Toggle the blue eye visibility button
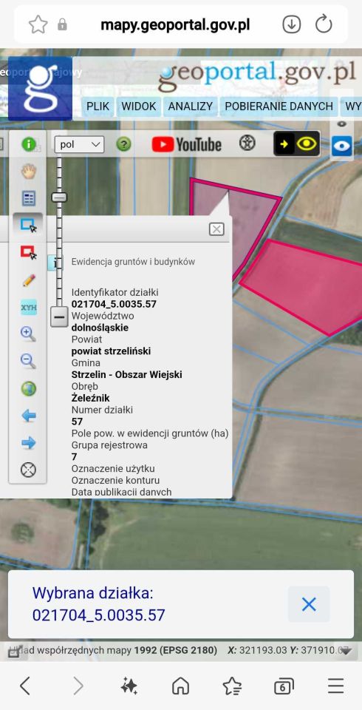Screen dimensions: 362x710 [x=341, y=146]
